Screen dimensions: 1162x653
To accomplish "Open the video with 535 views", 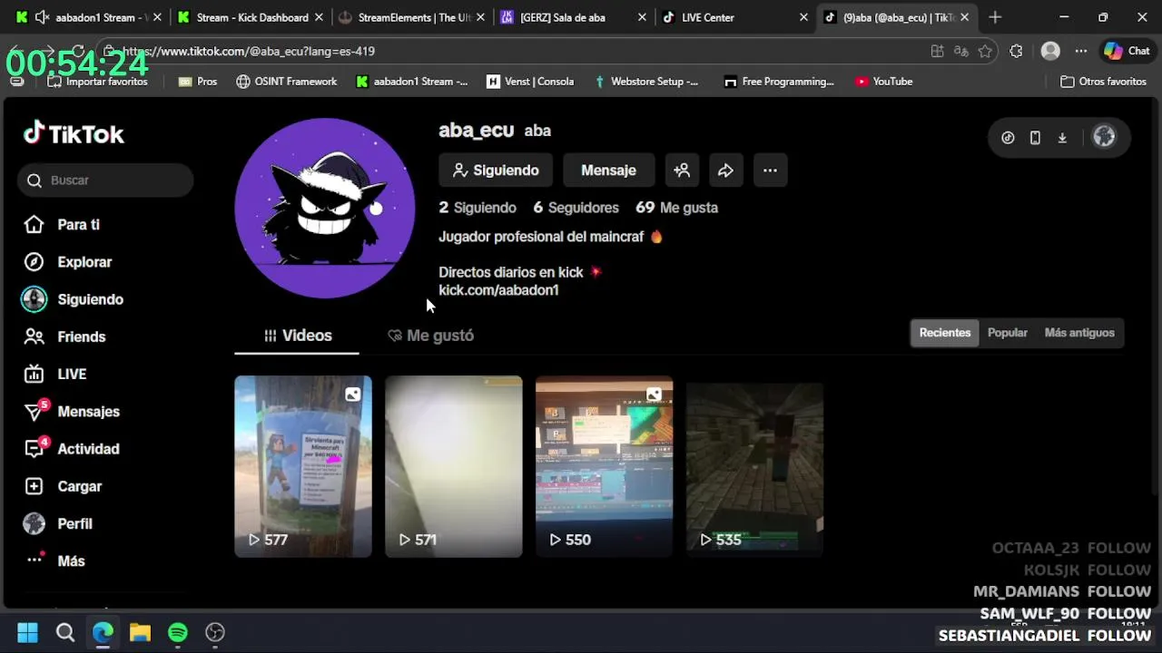I will (x=755, y=466).
